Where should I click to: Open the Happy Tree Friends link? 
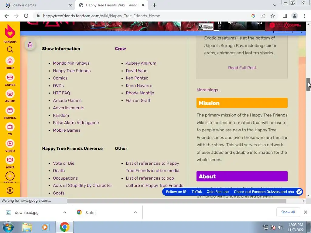(x=72, y=71)
